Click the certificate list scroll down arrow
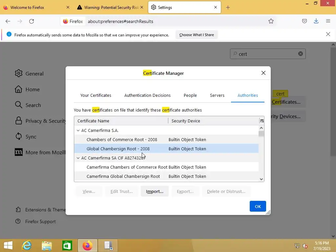Image resolution: width=336 pixels, height=252 pixels. 261,179
